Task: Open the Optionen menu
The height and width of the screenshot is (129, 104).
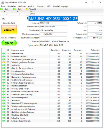Action: [x=22, y=6]
